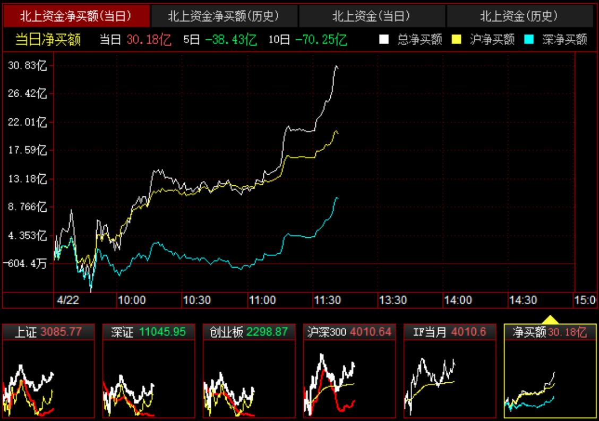Viewport: 599px width, 421px height.
Task: Click the yellow triangle marker above 净买额
Action: [551, 320]
